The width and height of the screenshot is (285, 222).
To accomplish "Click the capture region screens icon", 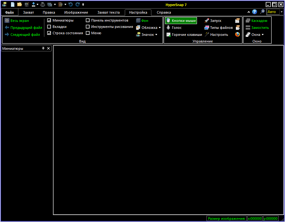I will point(50,4).
